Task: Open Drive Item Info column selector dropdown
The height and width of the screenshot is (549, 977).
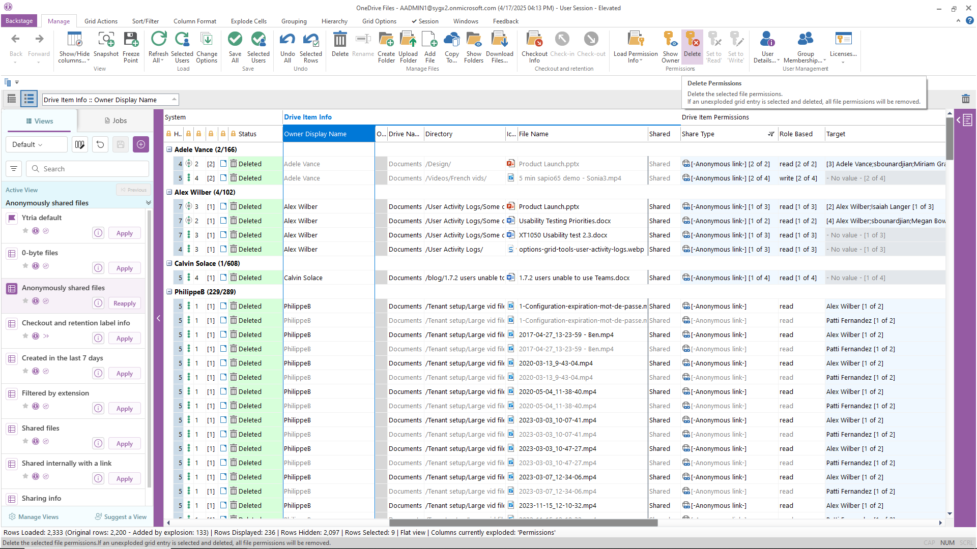Action: 174,100
